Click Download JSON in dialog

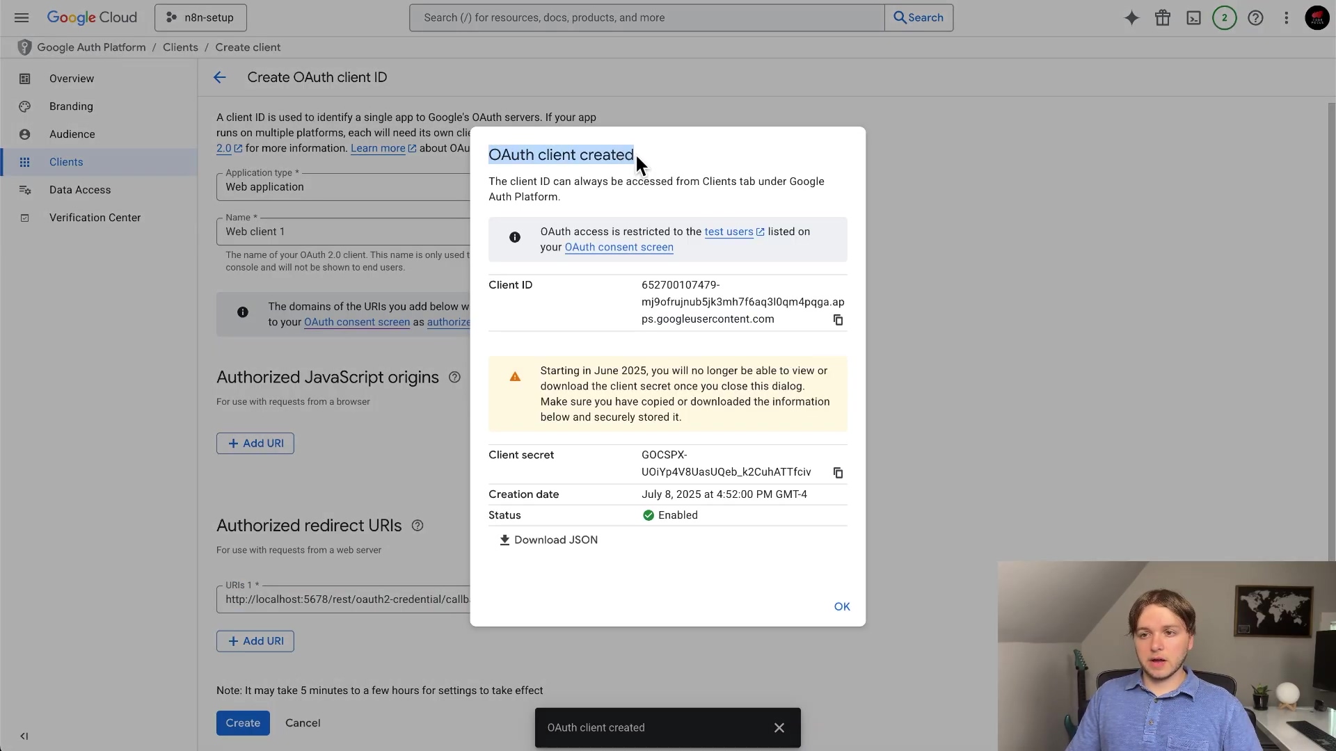(548, 540)
